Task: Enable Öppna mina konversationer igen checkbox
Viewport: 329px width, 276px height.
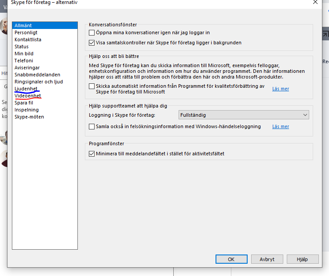Action: (91, 32)
